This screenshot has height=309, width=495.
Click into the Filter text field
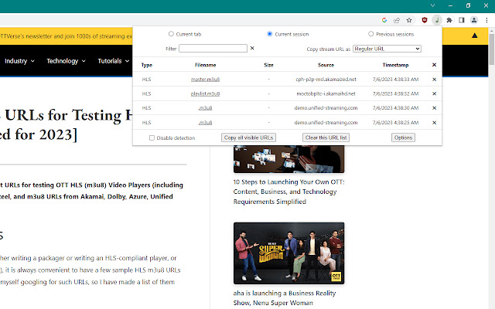[x=213, y=49]
